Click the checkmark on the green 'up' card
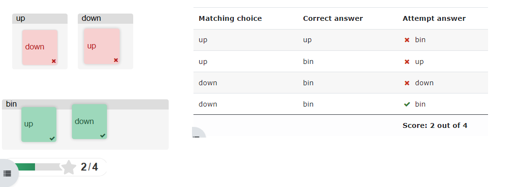The width and height of the screenshot is (507, 187). (x=52, y=139)
